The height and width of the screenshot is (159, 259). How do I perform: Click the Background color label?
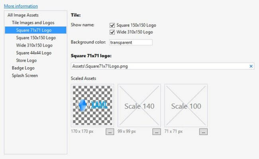coord(88,42)
